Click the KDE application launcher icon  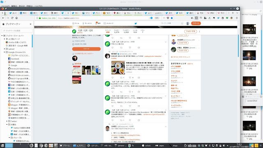coord(2,146)
